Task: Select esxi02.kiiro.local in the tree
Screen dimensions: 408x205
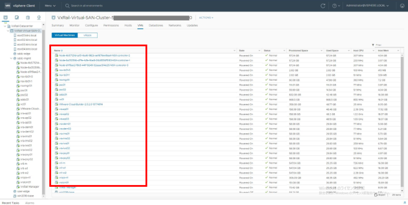Action: [x=27, y=40]
